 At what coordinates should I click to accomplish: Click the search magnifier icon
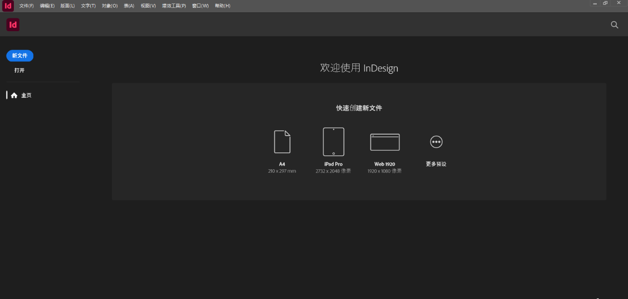point(615,25)
